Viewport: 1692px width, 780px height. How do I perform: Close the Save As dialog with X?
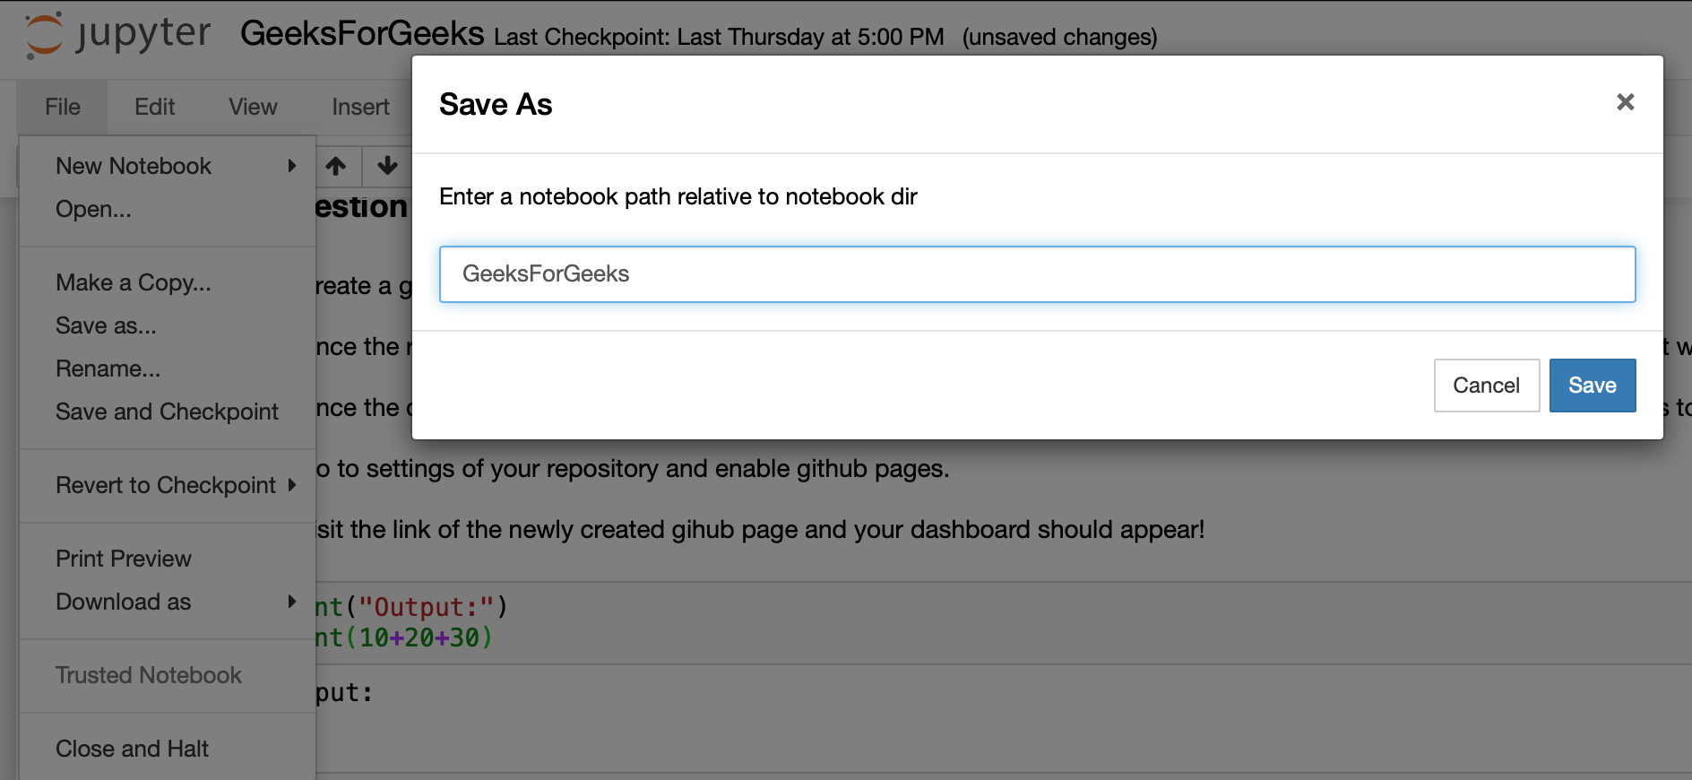point(1625,102)
